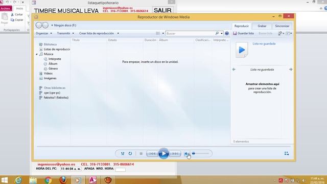The image size is (327, 184).
Task: Open Archivo tab in Access window
Action: tap(6, 8)
